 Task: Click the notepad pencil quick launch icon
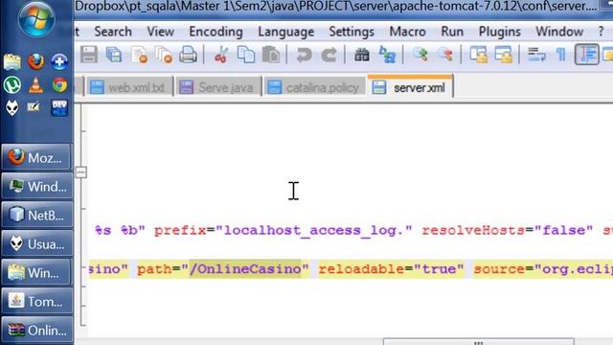[34, 106]
